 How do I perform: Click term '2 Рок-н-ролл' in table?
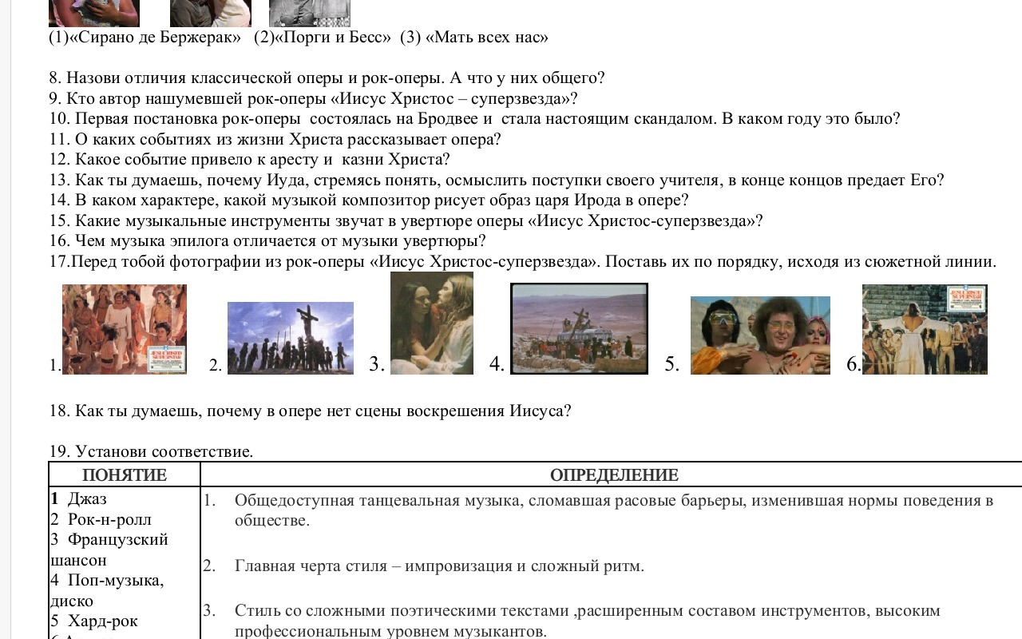(x=101, y=520)
